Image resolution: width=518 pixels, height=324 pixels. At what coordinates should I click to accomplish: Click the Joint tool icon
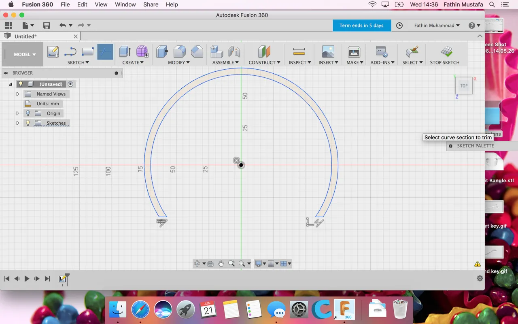[x=234, y=52]
